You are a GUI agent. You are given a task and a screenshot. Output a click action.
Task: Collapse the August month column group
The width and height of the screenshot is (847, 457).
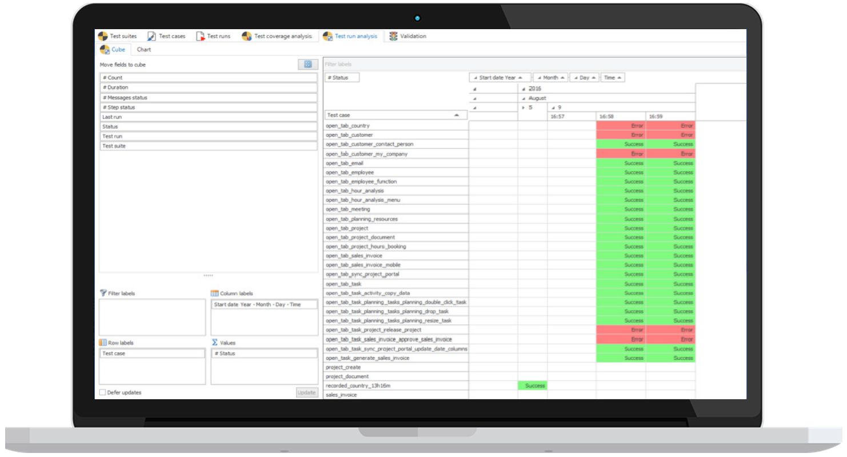(x=524, y=98)
